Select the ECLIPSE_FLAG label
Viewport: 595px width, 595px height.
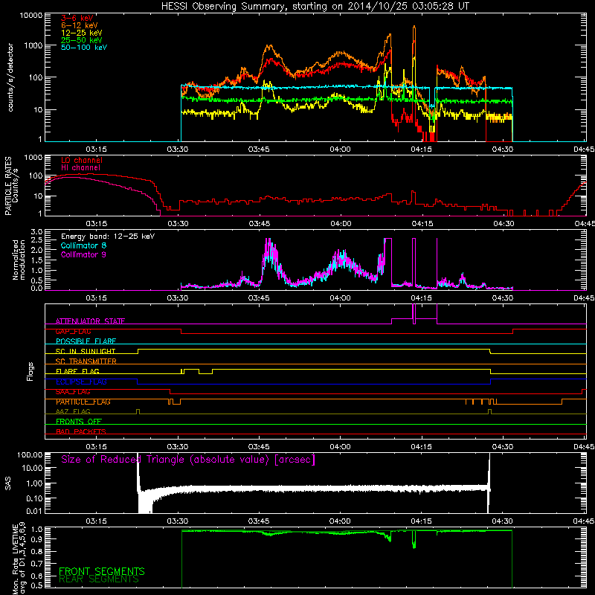tap(81, 382)
